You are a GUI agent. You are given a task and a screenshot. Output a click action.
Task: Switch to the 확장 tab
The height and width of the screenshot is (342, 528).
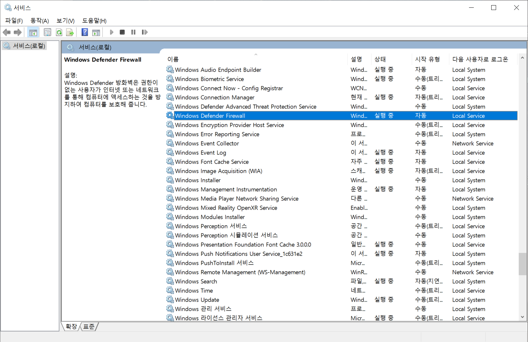71,327
